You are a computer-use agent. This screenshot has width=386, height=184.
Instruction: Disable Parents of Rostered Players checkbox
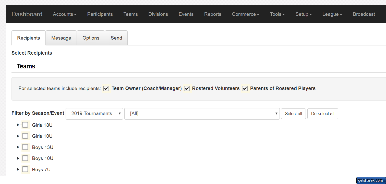coord(245,89)
